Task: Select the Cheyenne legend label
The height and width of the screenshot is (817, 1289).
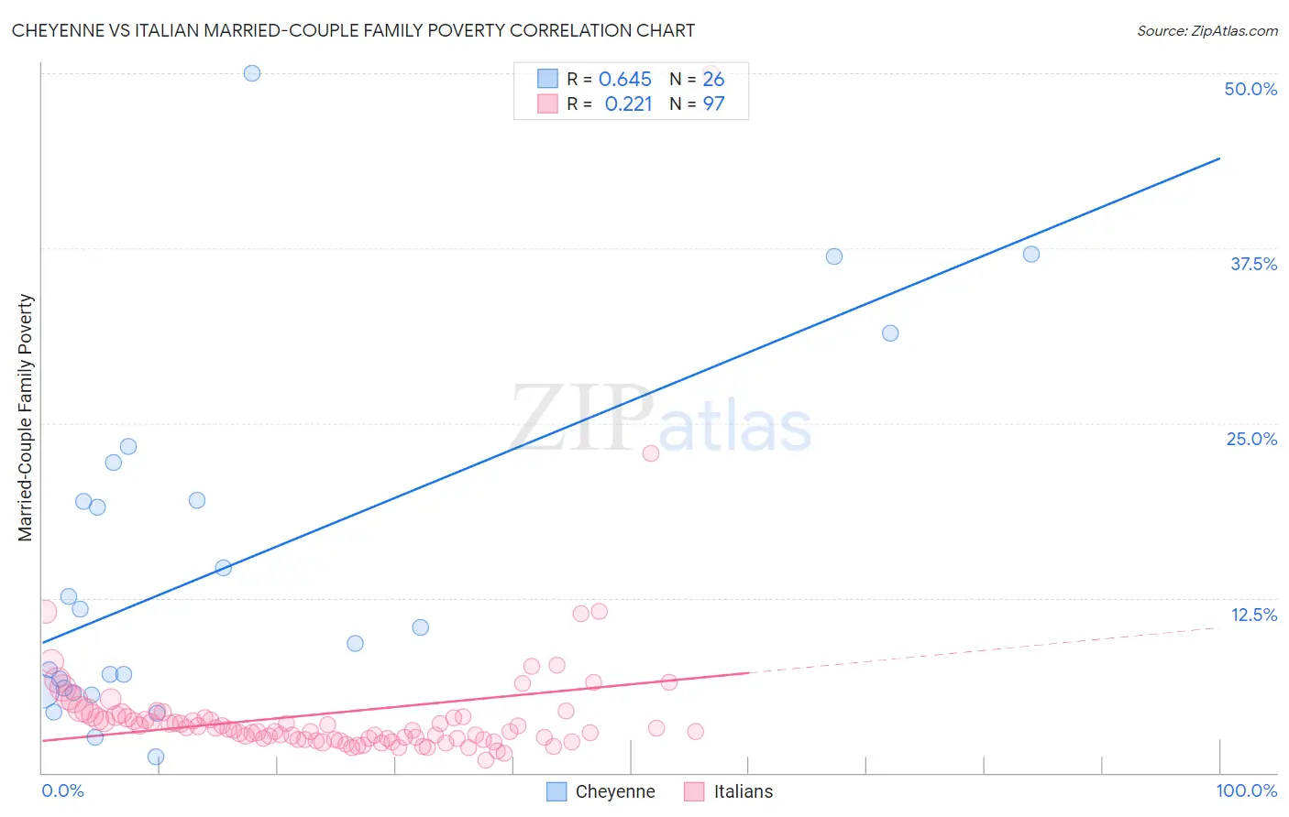Action: [x=615, y=791]
